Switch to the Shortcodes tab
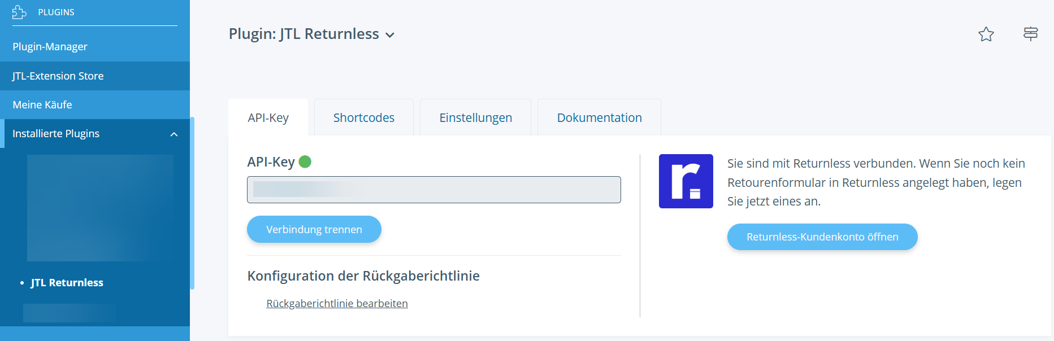The image size is (1054, 341). point(363,117)
